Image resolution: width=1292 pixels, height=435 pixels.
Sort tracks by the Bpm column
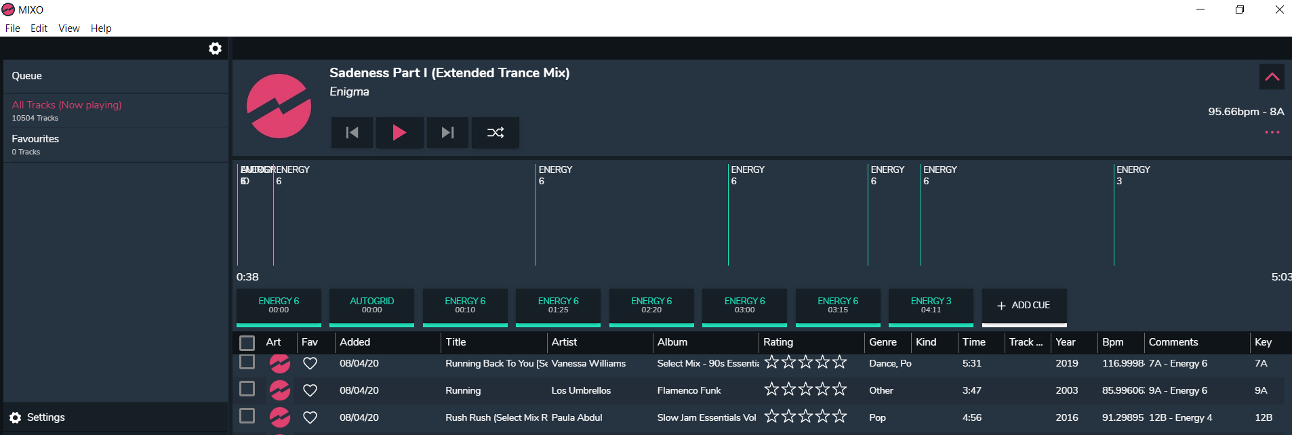coord(1112,342)
